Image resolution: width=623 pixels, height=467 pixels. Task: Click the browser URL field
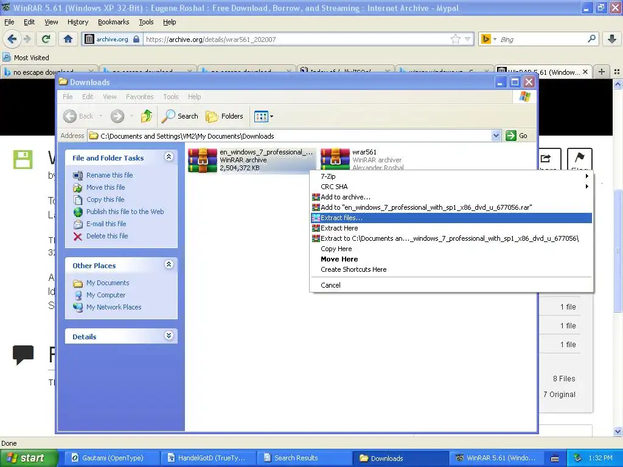296,39
